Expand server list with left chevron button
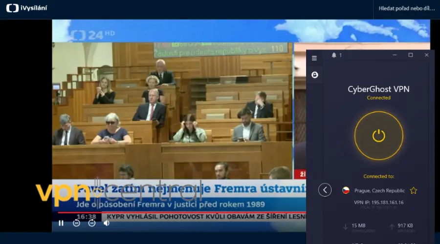Image resolution: width=440 pixels, height=244 pixels. (x=325, y=190)
